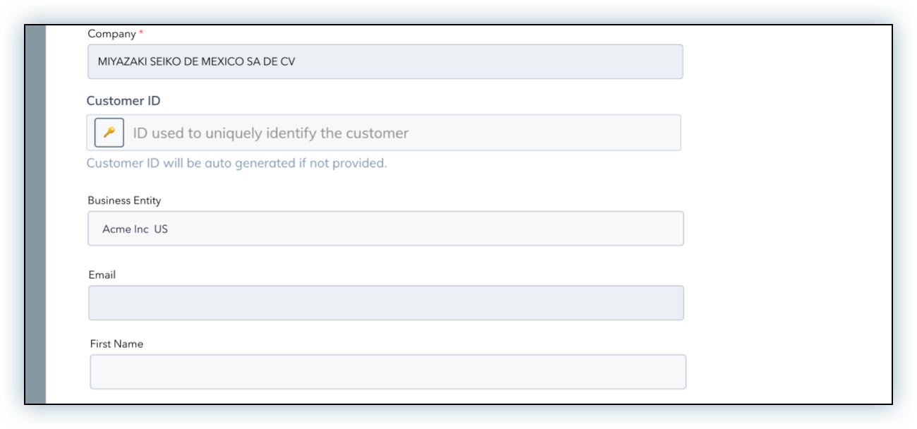The height and width of the screenshot is (429, 917).
Task: Select the "Acme Inc US" entity value
Action: (x=135, y=229)
